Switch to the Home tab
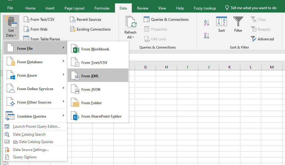Screen dimensions: 285x165 pyautogui.click(x=30, y=8)
